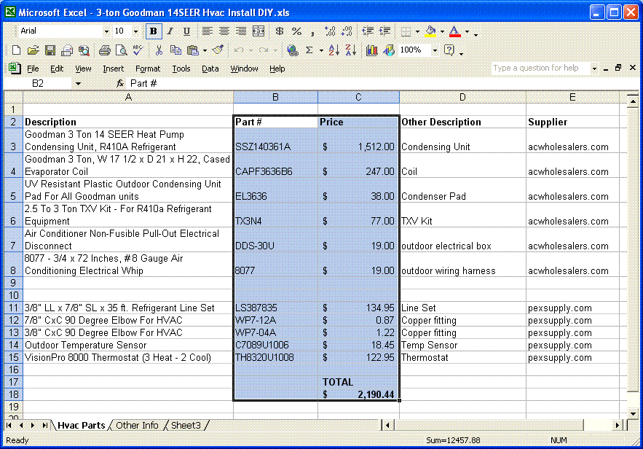The image size is (643, 449).
Task: Toggle Italic formatting button
Action: pyautogui.click(x=170, y=31)
